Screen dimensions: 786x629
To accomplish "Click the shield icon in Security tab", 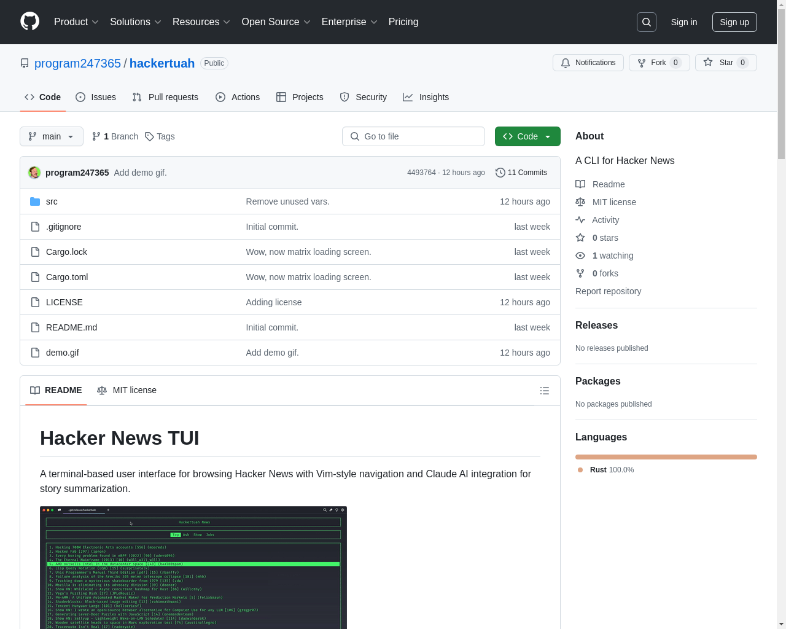I will click(344, 97).
